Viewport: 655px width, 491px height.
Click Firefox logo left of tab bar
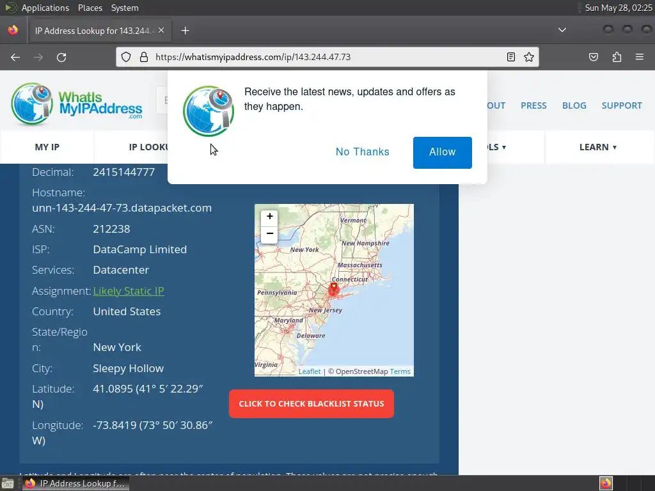point(13,31)
